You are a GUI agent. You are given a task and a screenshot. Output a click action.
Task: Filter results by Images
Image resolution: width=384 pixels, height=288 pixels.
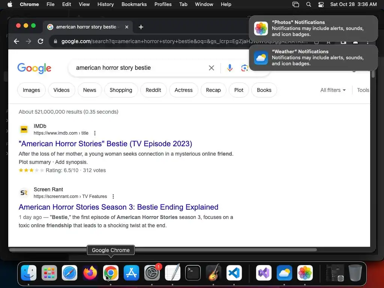[x=31, y=90]
